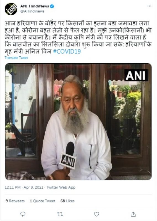The width and height of the screenshot is (157, 221).
Task: Like the tweet with the heart icon
Action: click(x=97, y=214)
